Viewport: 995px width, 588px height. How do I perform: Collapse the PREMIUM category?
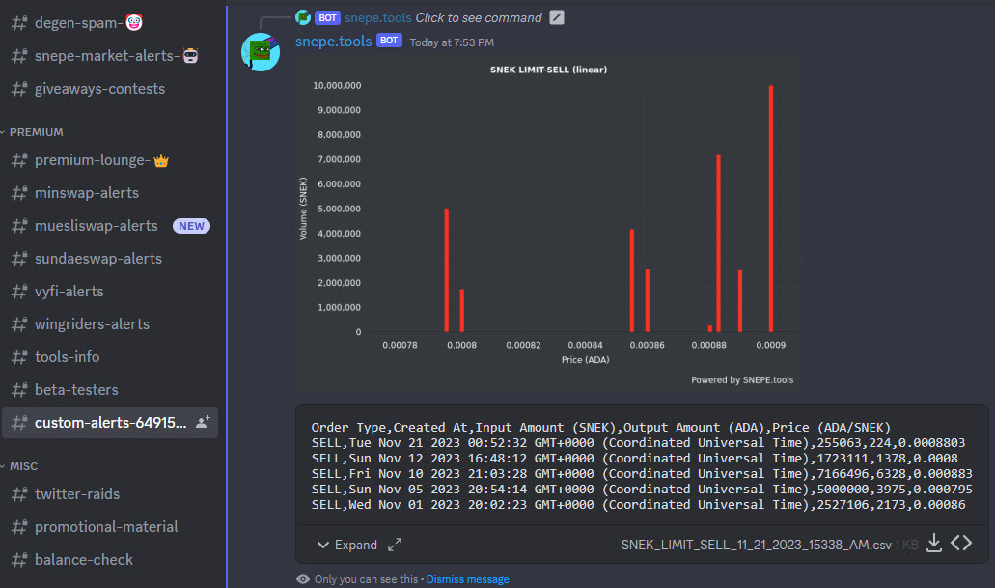click(36, 132)
